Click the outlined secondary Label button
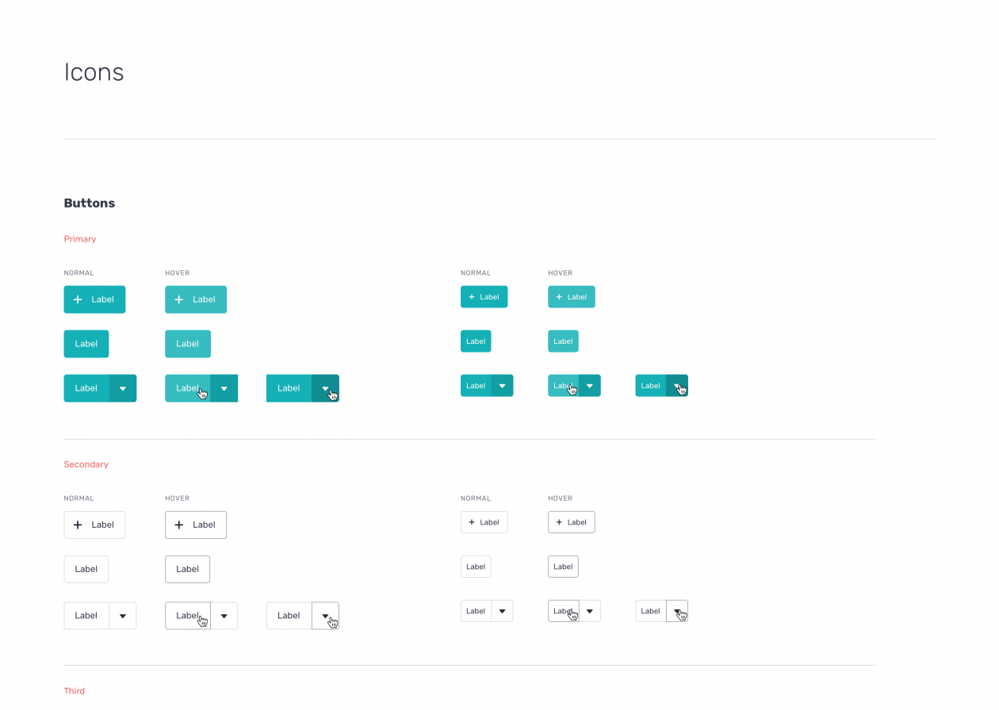The image size is (999, 710). click(x=86, y=569)
